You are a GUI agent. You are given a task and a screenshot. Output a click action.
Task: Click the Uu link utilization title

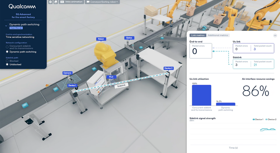coord(199,79)
